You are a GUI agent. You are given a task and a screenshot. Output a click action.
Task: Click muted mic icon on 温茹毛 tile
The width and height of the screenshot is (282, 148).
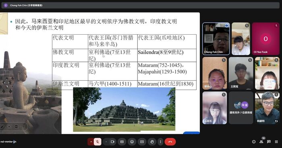[224, 94]
